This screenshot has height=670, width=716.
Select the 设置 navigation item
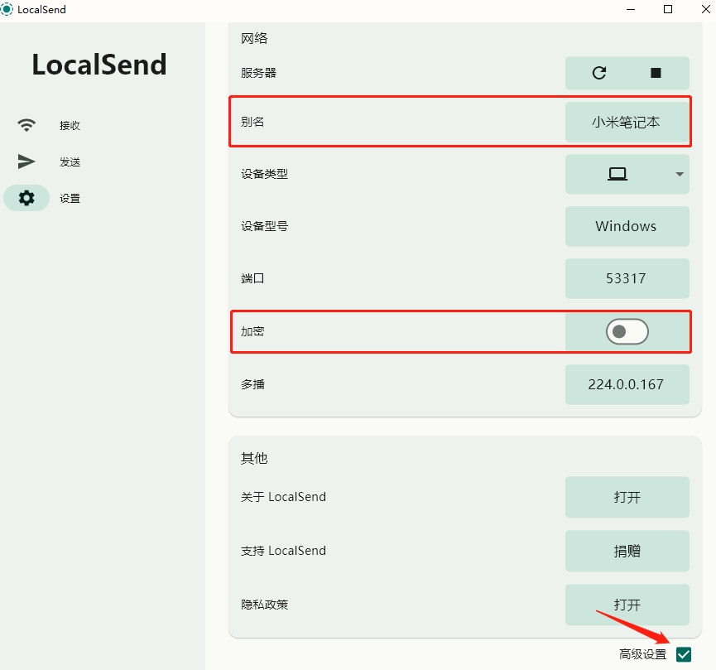pos(70,199)
